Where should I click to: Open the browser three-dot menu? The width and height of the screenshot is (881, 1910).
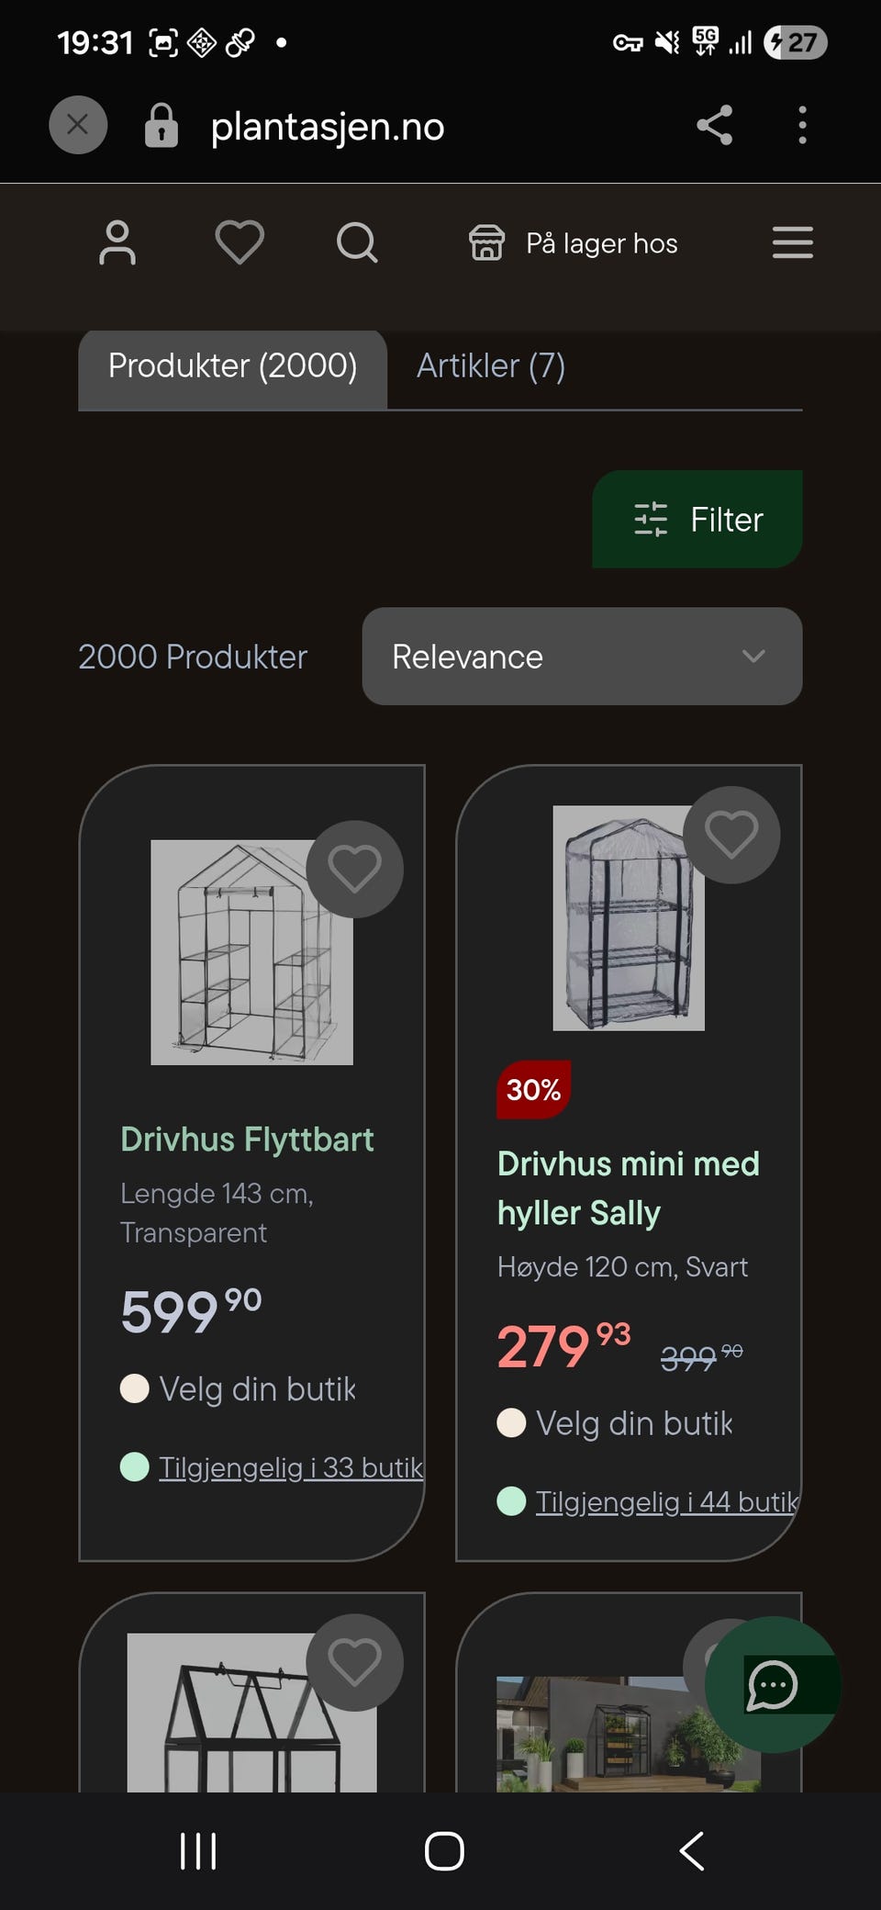coord(802,125)
